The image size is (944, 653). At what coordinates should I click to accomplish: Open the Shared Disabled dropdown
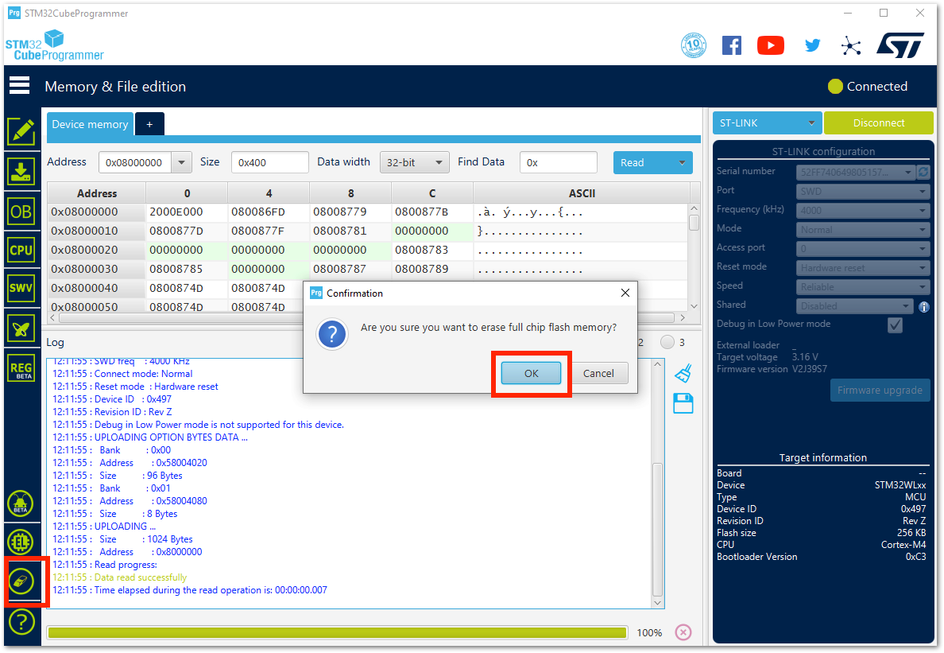[x=855, y=306]
